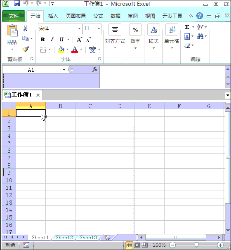Click the formula bar input area
The width and height of the screenshot is (231, 250).
click(162, 77)
